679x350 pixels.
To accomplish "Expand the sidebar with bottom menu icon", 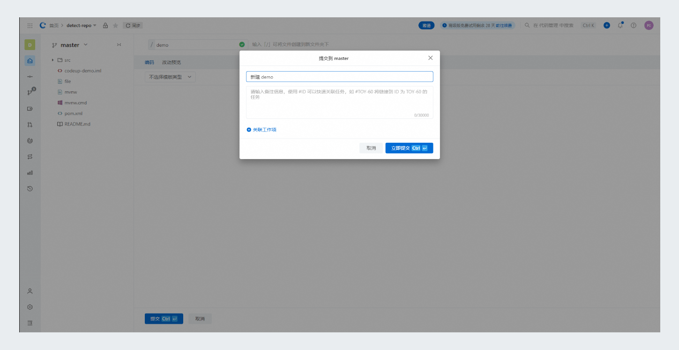I will tap(30, 323).
